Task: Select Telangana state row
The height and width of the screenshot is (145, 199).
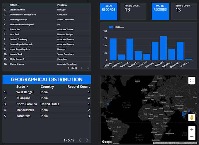Action: (x=47, y=98)
